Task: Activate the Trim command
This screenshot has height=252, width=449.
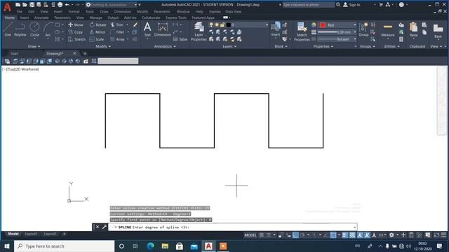Action: (117, 25)
